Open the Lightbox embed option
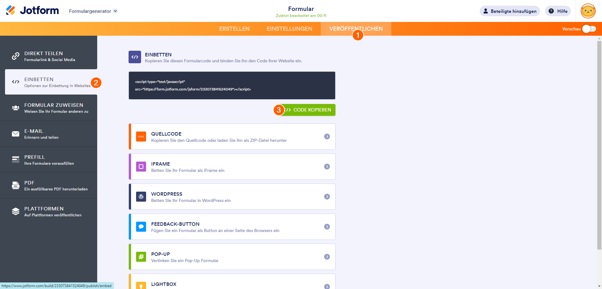The width and height of the screenshot is (602, 289). (232, 281)
